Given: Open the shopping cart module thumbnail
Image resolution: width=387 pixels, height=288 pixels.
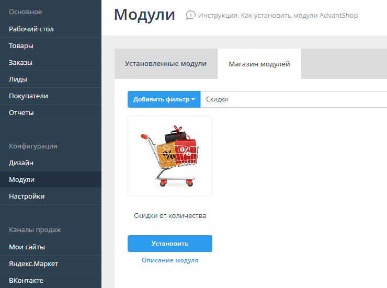Looking at the screenshot, I should coord(170,156).
